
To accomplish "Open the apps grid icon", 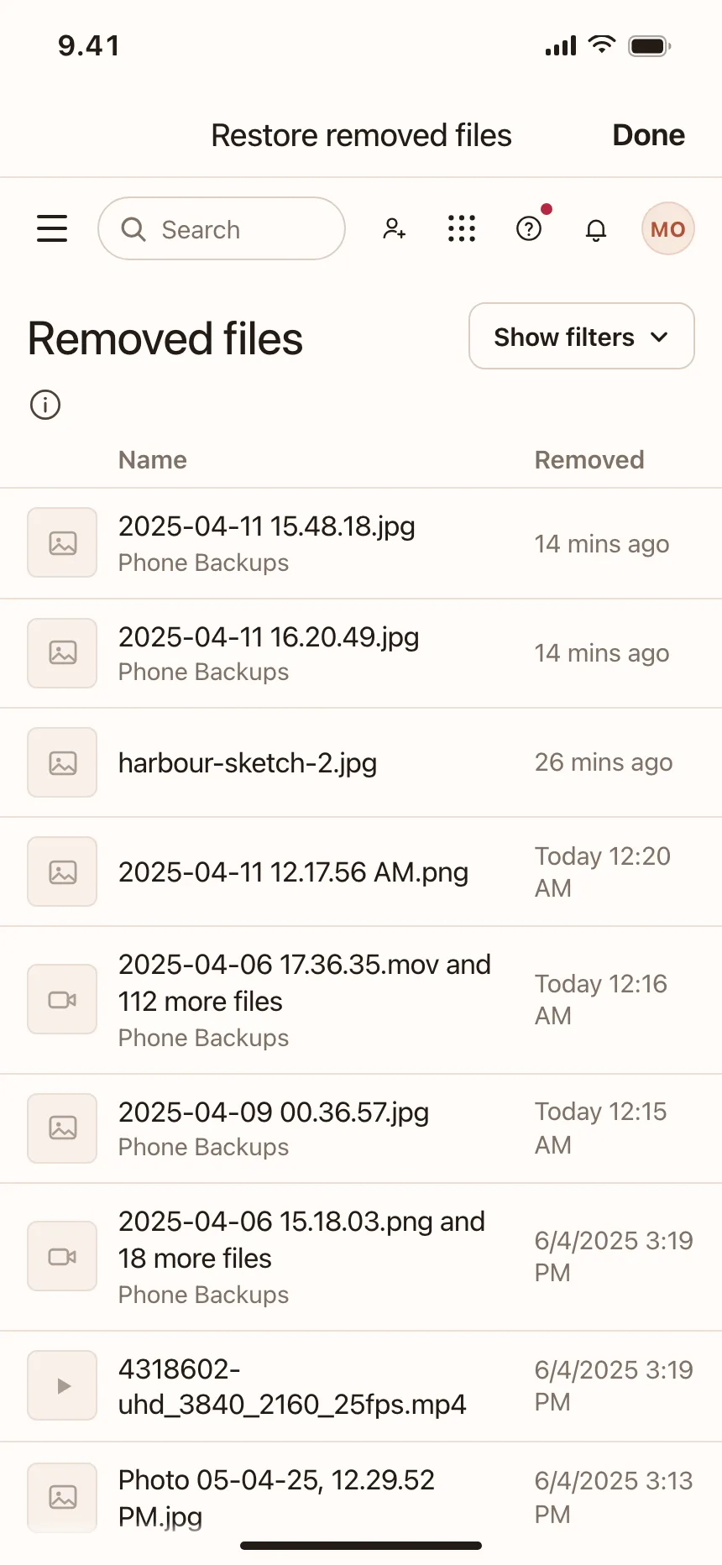I will pos(462,228).
